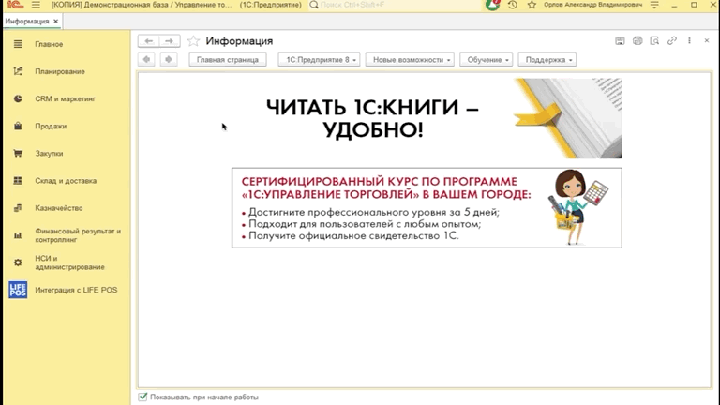Go back with left arrow button

148,41
